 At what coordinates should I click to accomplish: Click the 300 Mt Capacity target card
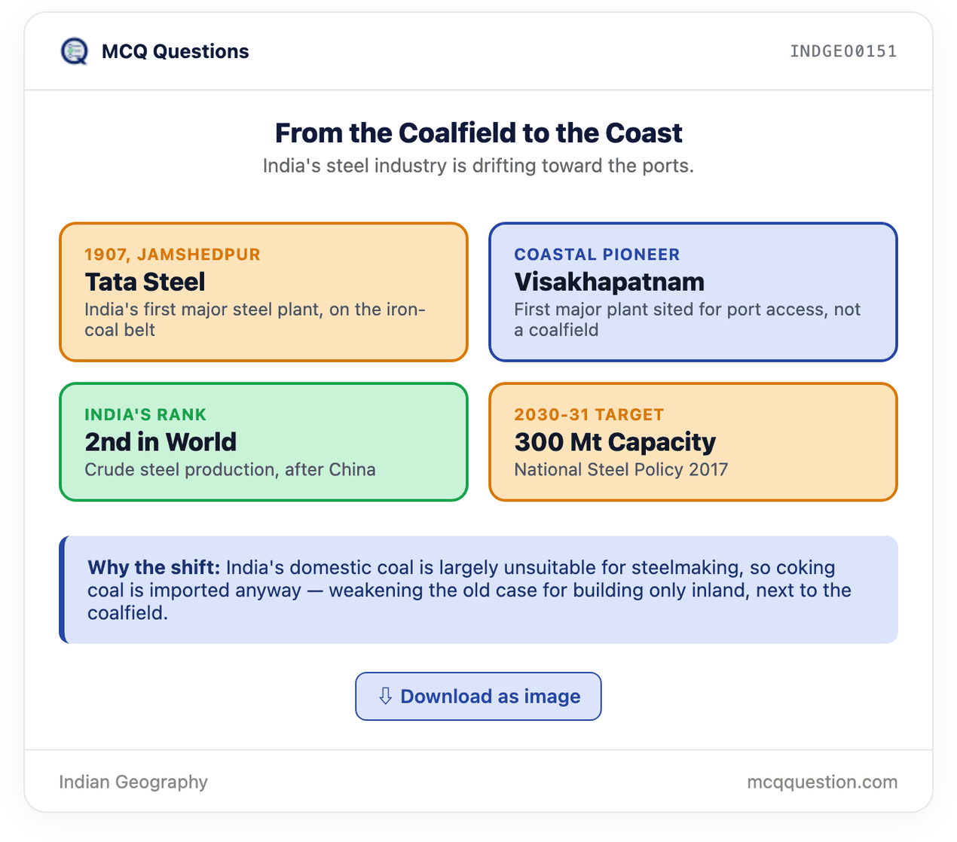[x=693, y=442]
